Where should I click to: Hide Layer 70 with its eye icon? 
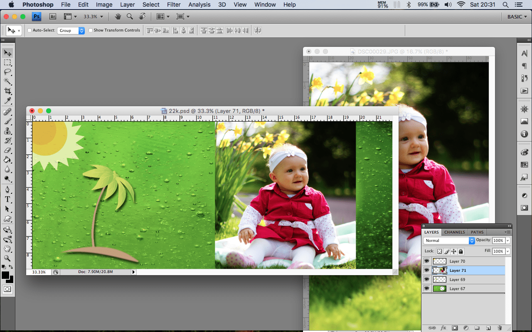[x=426, y=261]
